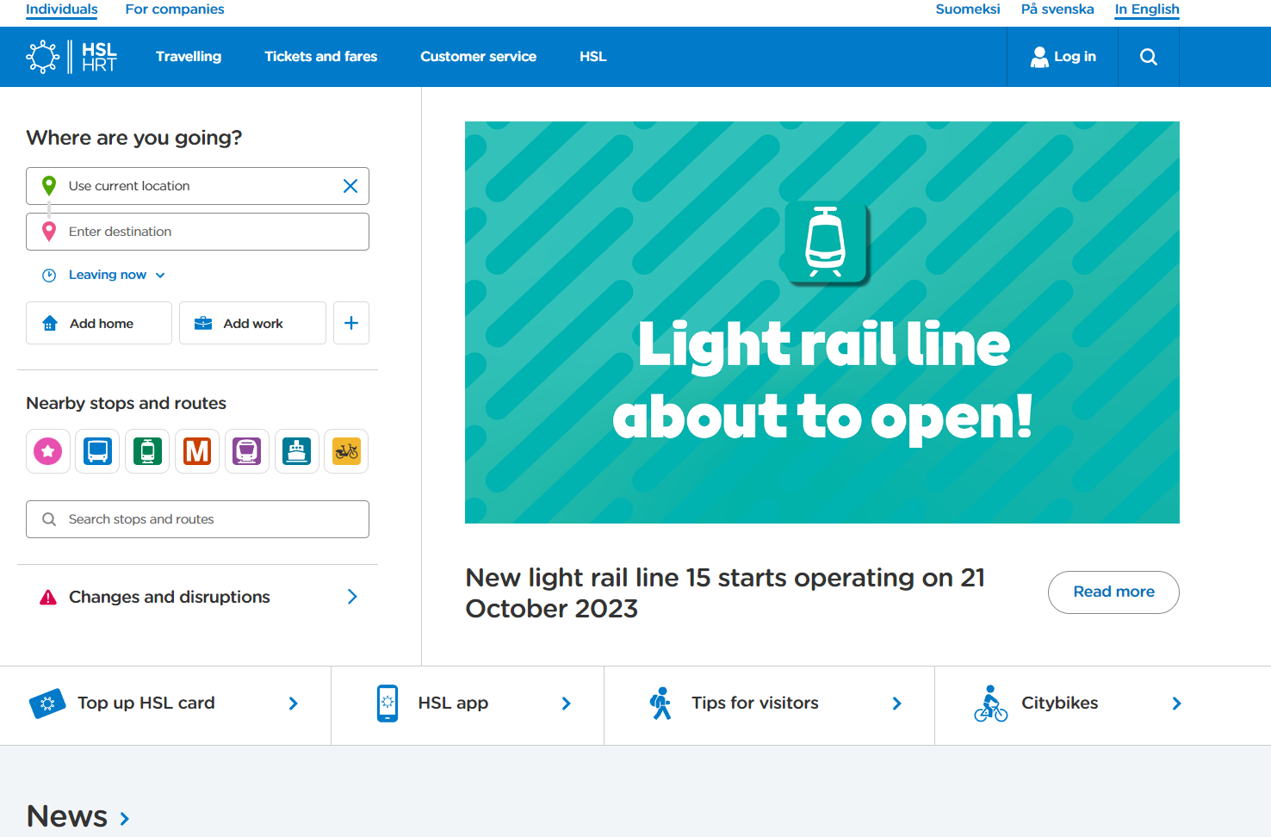Select In English language link
Image resolution: width=1271 pixels, height=837 pixels.
pyautogui.click(x=1147, y=9)
